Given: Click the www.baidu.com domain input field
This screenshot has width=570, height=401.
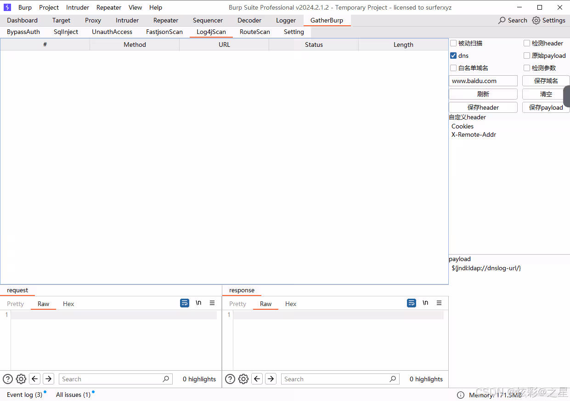Looking at the screenshot, I should 483,81.
